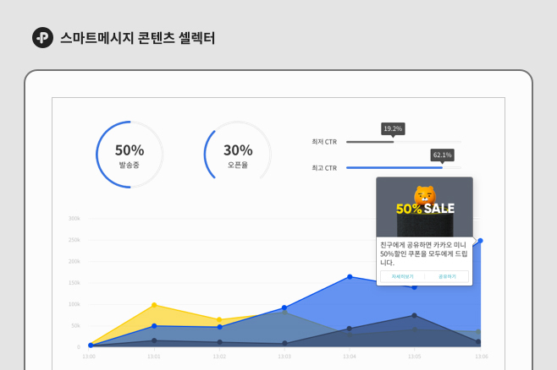The width and height of the screenshot is (557, 370).
Task: Click the blue data point at 13:06
Action: tap(480, 241)
